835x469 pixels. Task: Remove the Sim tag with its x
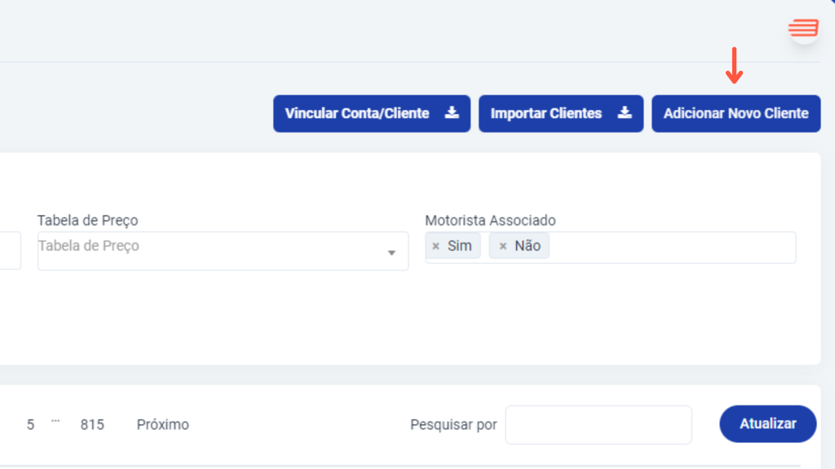(x=436, y=246)
